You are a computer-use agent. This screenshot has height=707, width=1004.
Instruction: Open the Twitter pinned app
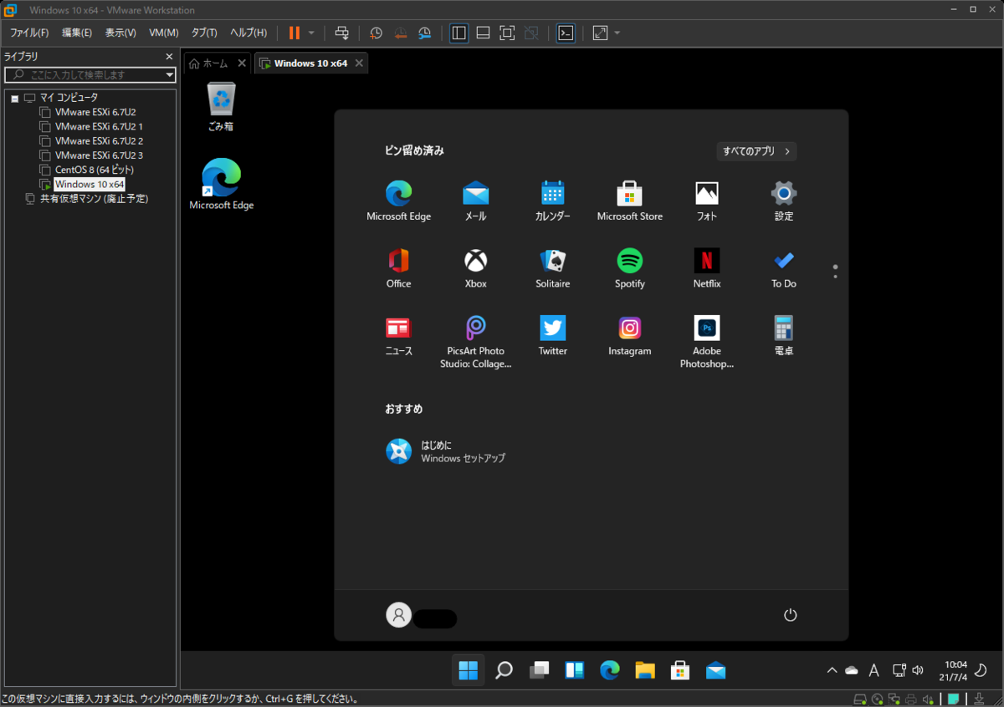click(x=552, y=337)
